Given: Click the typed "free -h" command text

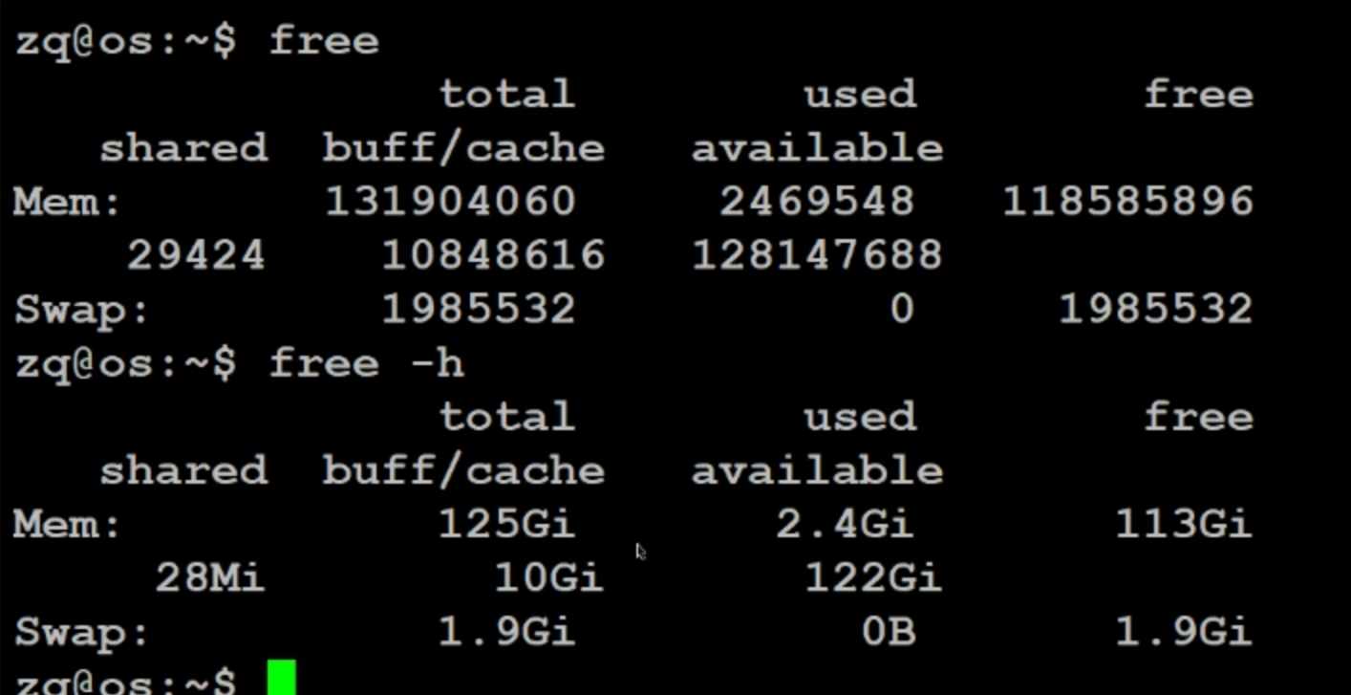Looking at the screenshot, I should [x=366, y=363].
